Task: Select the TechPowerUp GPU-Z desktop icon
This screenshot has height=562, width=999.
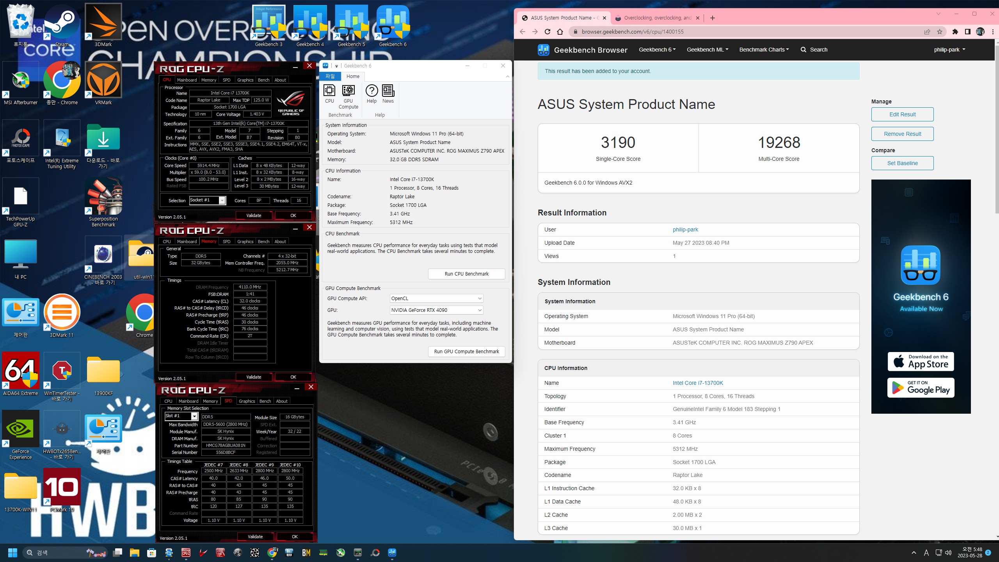Action: [x=21, y=203]
